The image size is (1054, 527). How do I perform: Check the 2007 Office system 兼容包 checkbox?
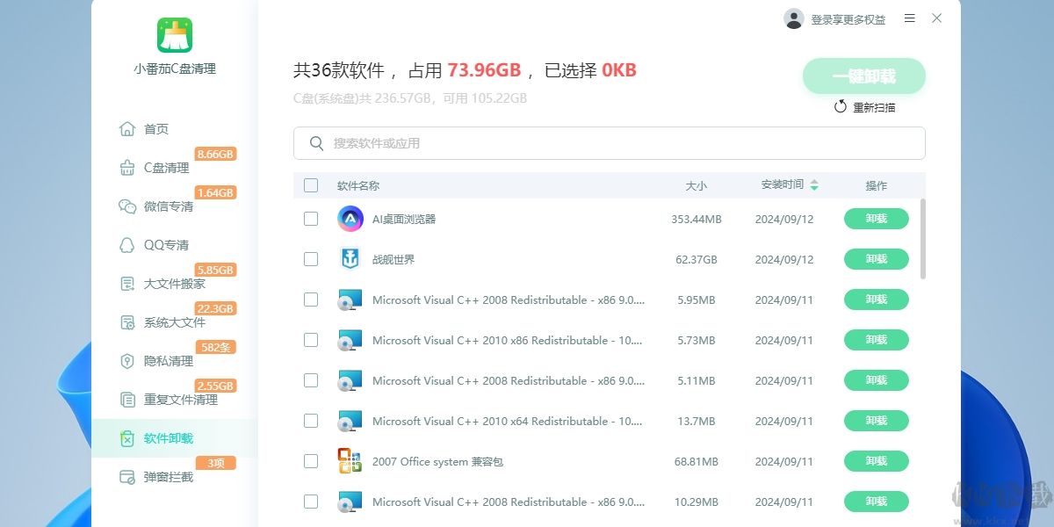tap(311, 461)
